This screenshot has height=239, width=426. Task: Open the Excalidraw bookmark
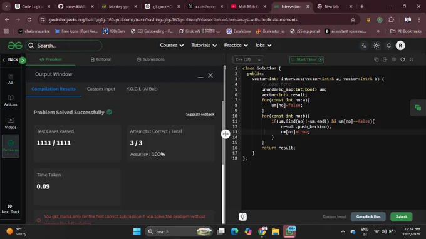(239, 31)
